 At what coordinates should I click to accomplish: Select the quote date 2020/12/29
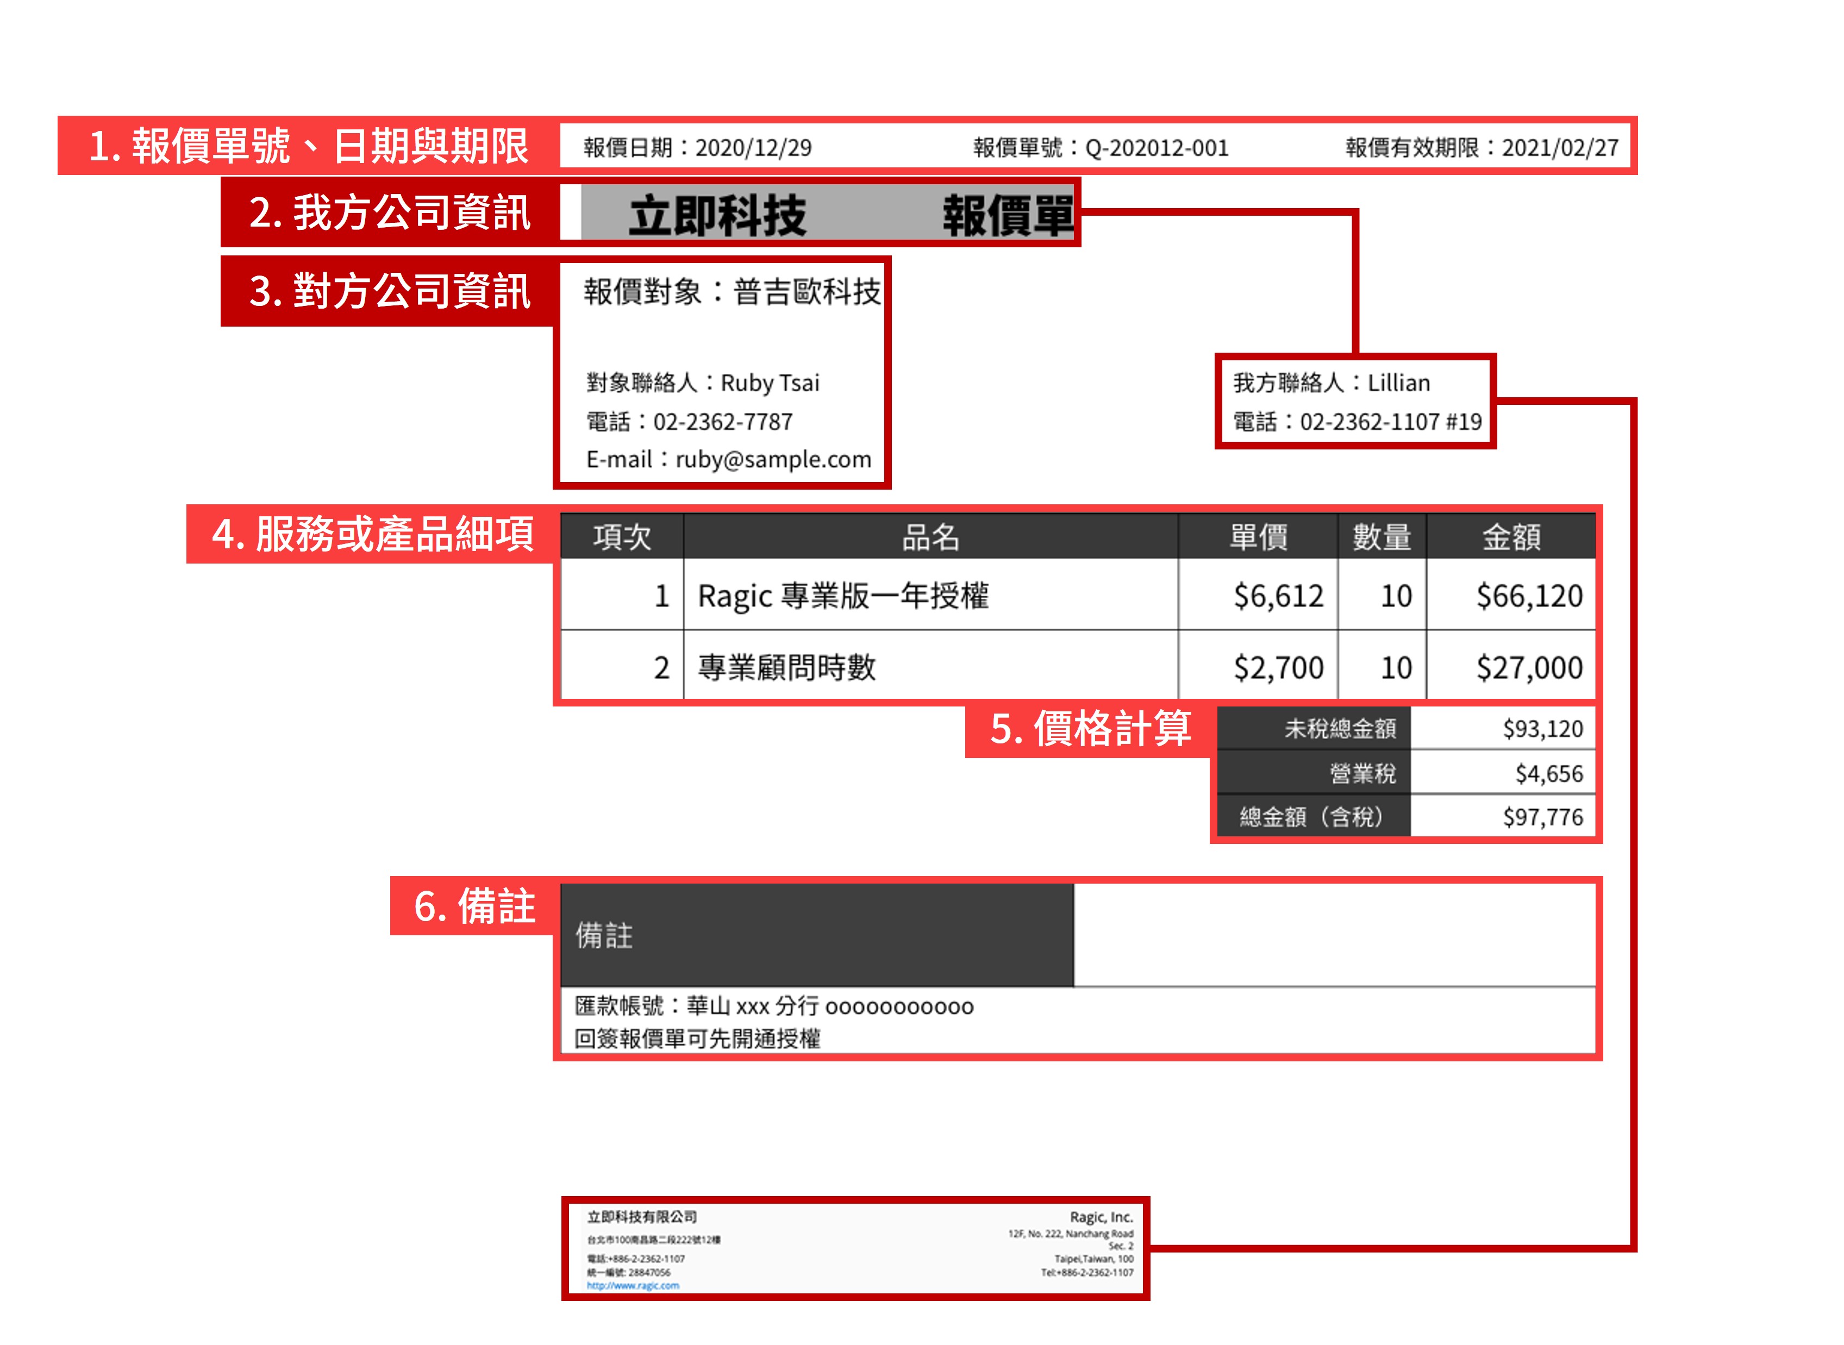click(x=753, y=148)
